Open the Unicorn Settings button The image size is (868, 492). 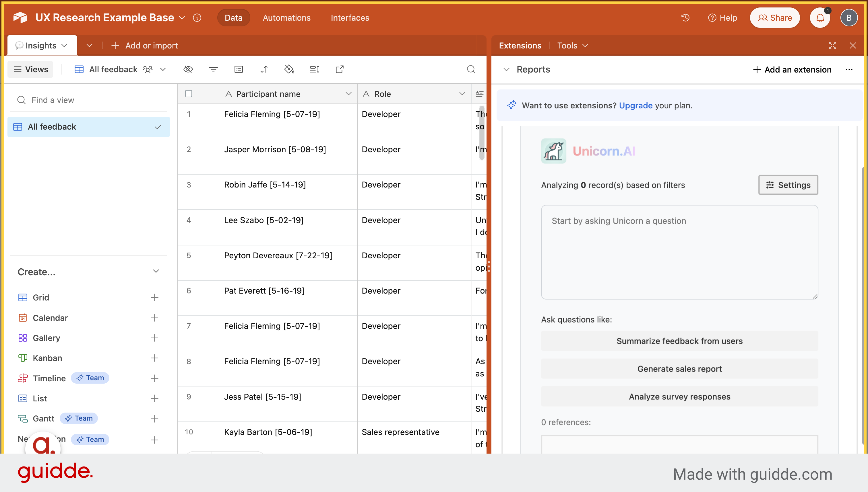tap(788, 185)
